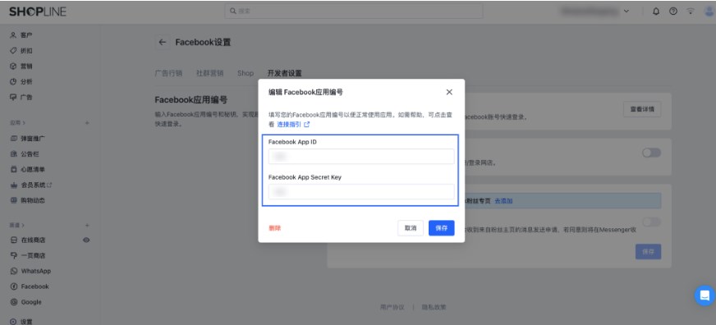Click the 去添加 link
The image size is (716, 325).
click(x=503, y=200)
